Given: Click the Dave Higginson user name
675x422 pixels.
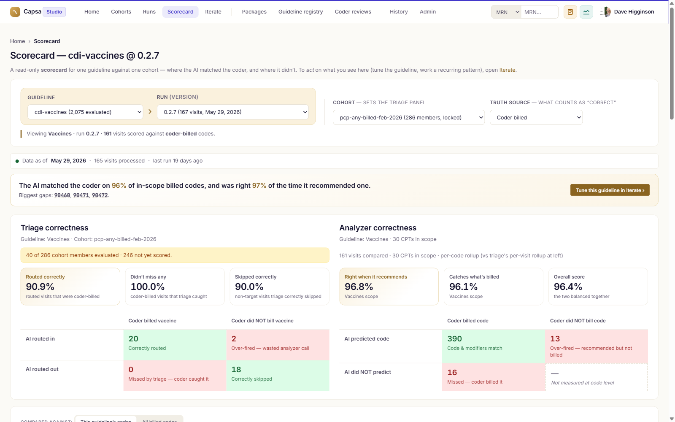Looking at the screenshot, I should 634,12.
